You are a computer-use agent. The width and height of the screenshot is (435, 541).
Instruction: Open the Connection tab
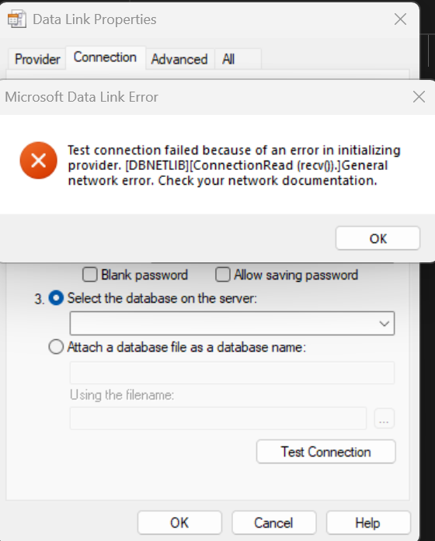[105, 57]
